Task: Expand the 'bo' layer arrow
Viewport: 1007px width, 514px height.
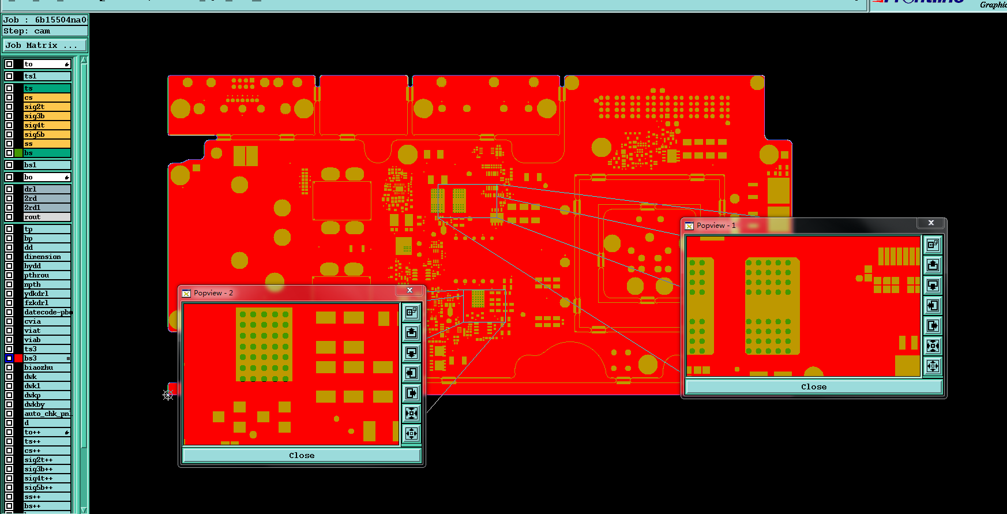Action: (x=67, y=177)
